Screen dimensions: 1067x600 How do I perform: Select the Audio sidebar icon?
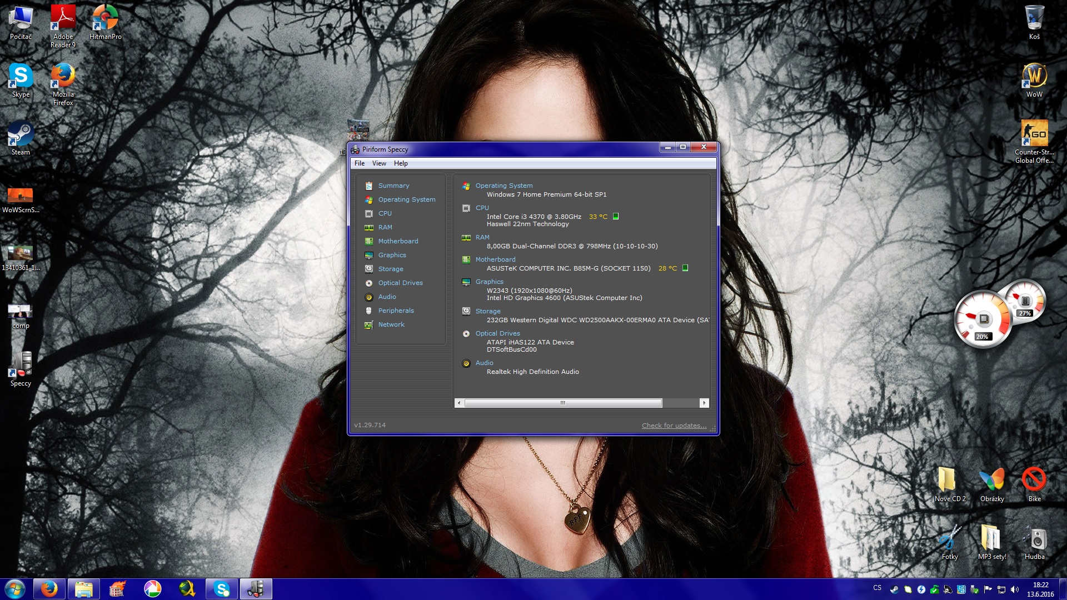point(369,297)
